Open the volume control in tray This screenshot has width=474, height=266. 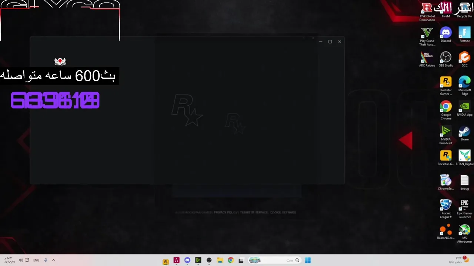click(21, 260)
